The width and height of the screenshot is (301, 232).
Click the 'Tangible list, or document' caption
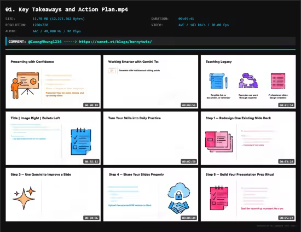(x=218, y=96)
